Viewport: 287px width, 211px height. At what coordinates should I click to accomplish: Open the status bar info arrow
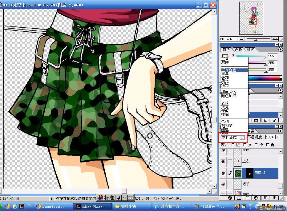pyautogui.click(x=52, y=199)
